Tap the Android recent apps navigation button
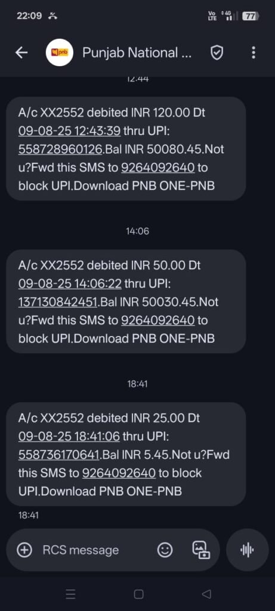This screenshot has height=611, width=275. 70,594
